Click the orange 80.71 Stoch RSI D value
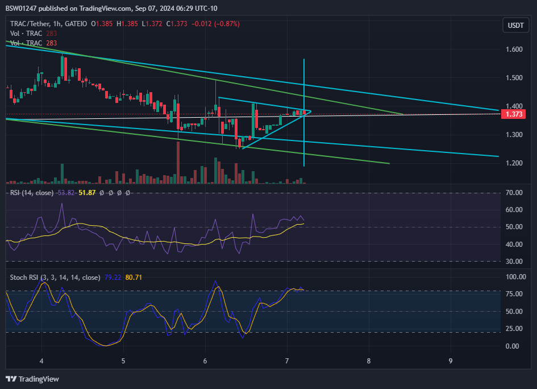The height and width of the screenshot is (389, 537). [134, 278]
